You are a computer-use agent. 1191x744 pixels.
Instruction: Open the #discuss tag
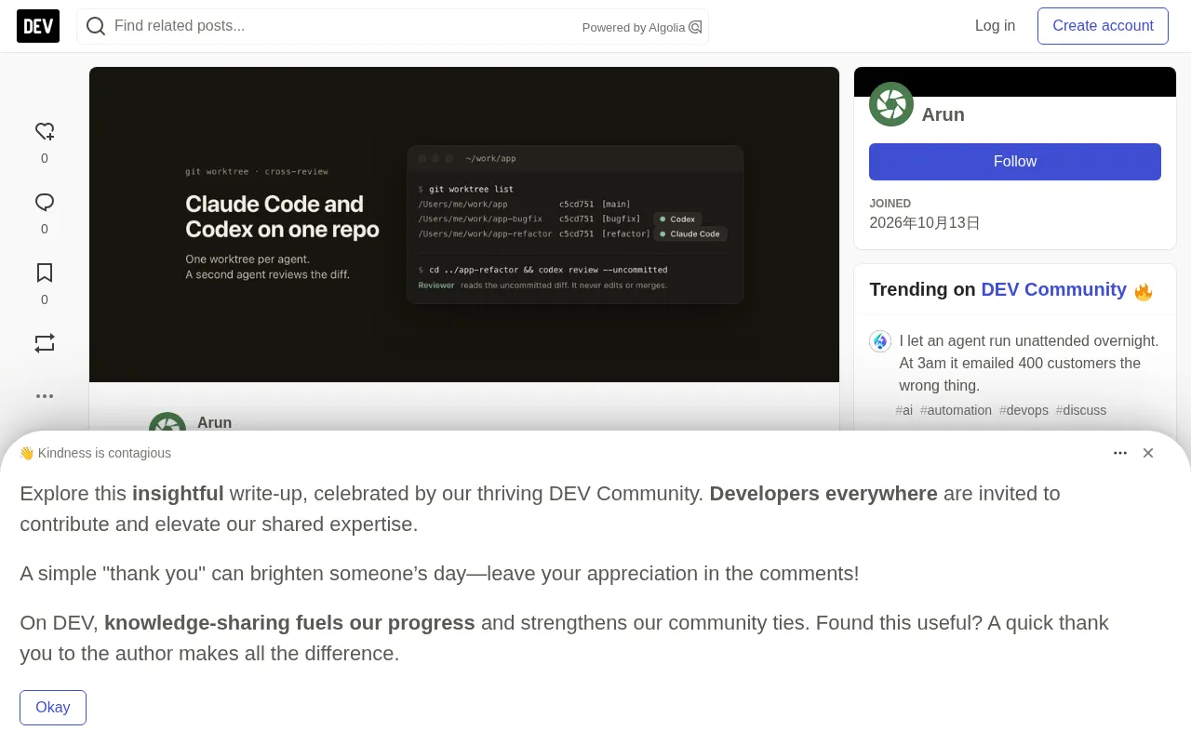(x=1081, y=410)
